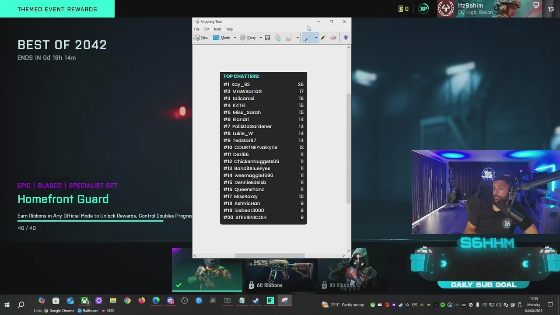
Task: Open the weather widget showing 23°C
Action: (343, 305)
